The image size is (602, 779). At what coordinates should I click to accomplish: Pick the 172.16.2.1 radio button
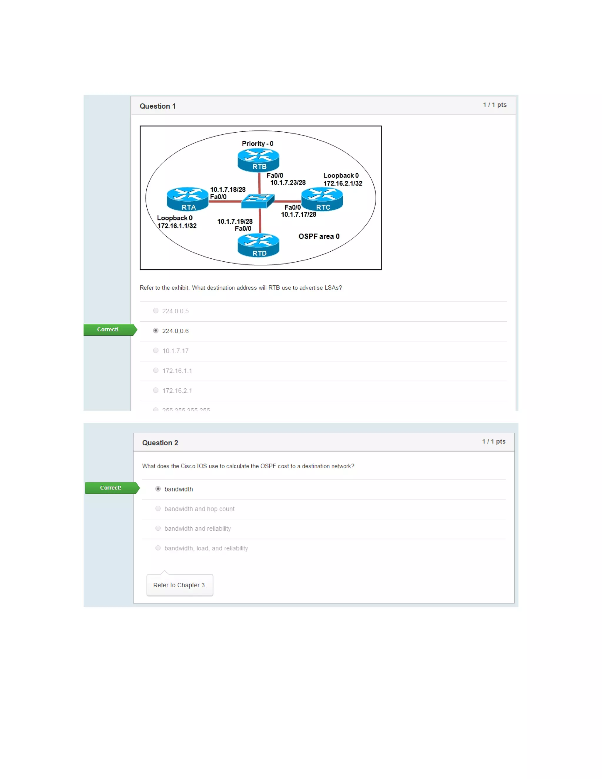[156, 391]
